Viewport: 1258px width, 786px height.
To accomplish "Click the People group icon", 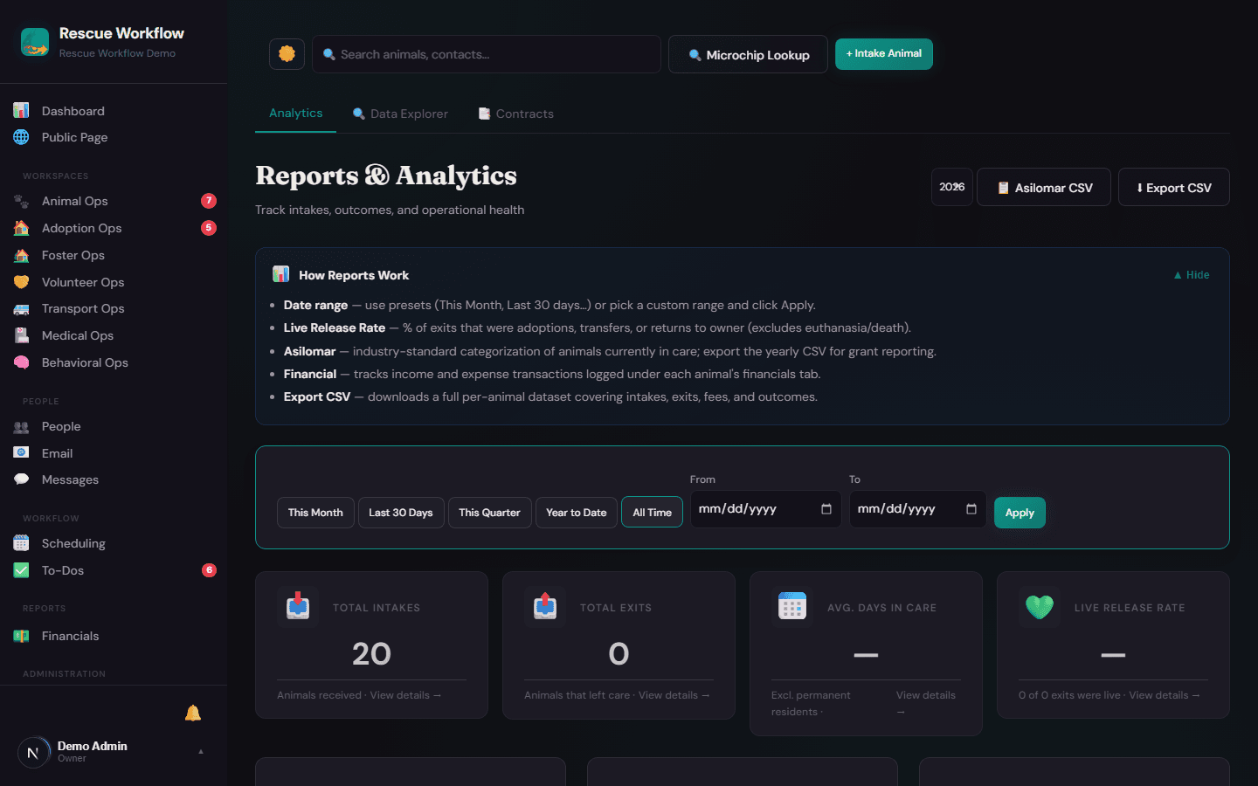I will click(21, 426).
